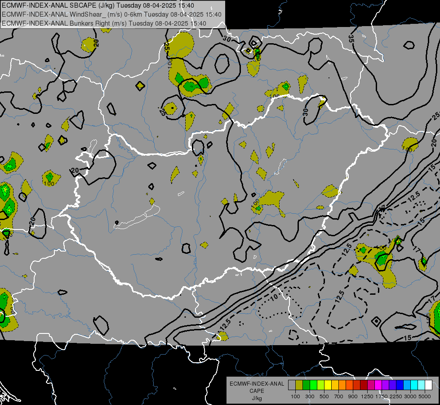Click the '35' wind shear contour label
The image size is (440, 405).
pyautogui.click(x=351, y=39)
